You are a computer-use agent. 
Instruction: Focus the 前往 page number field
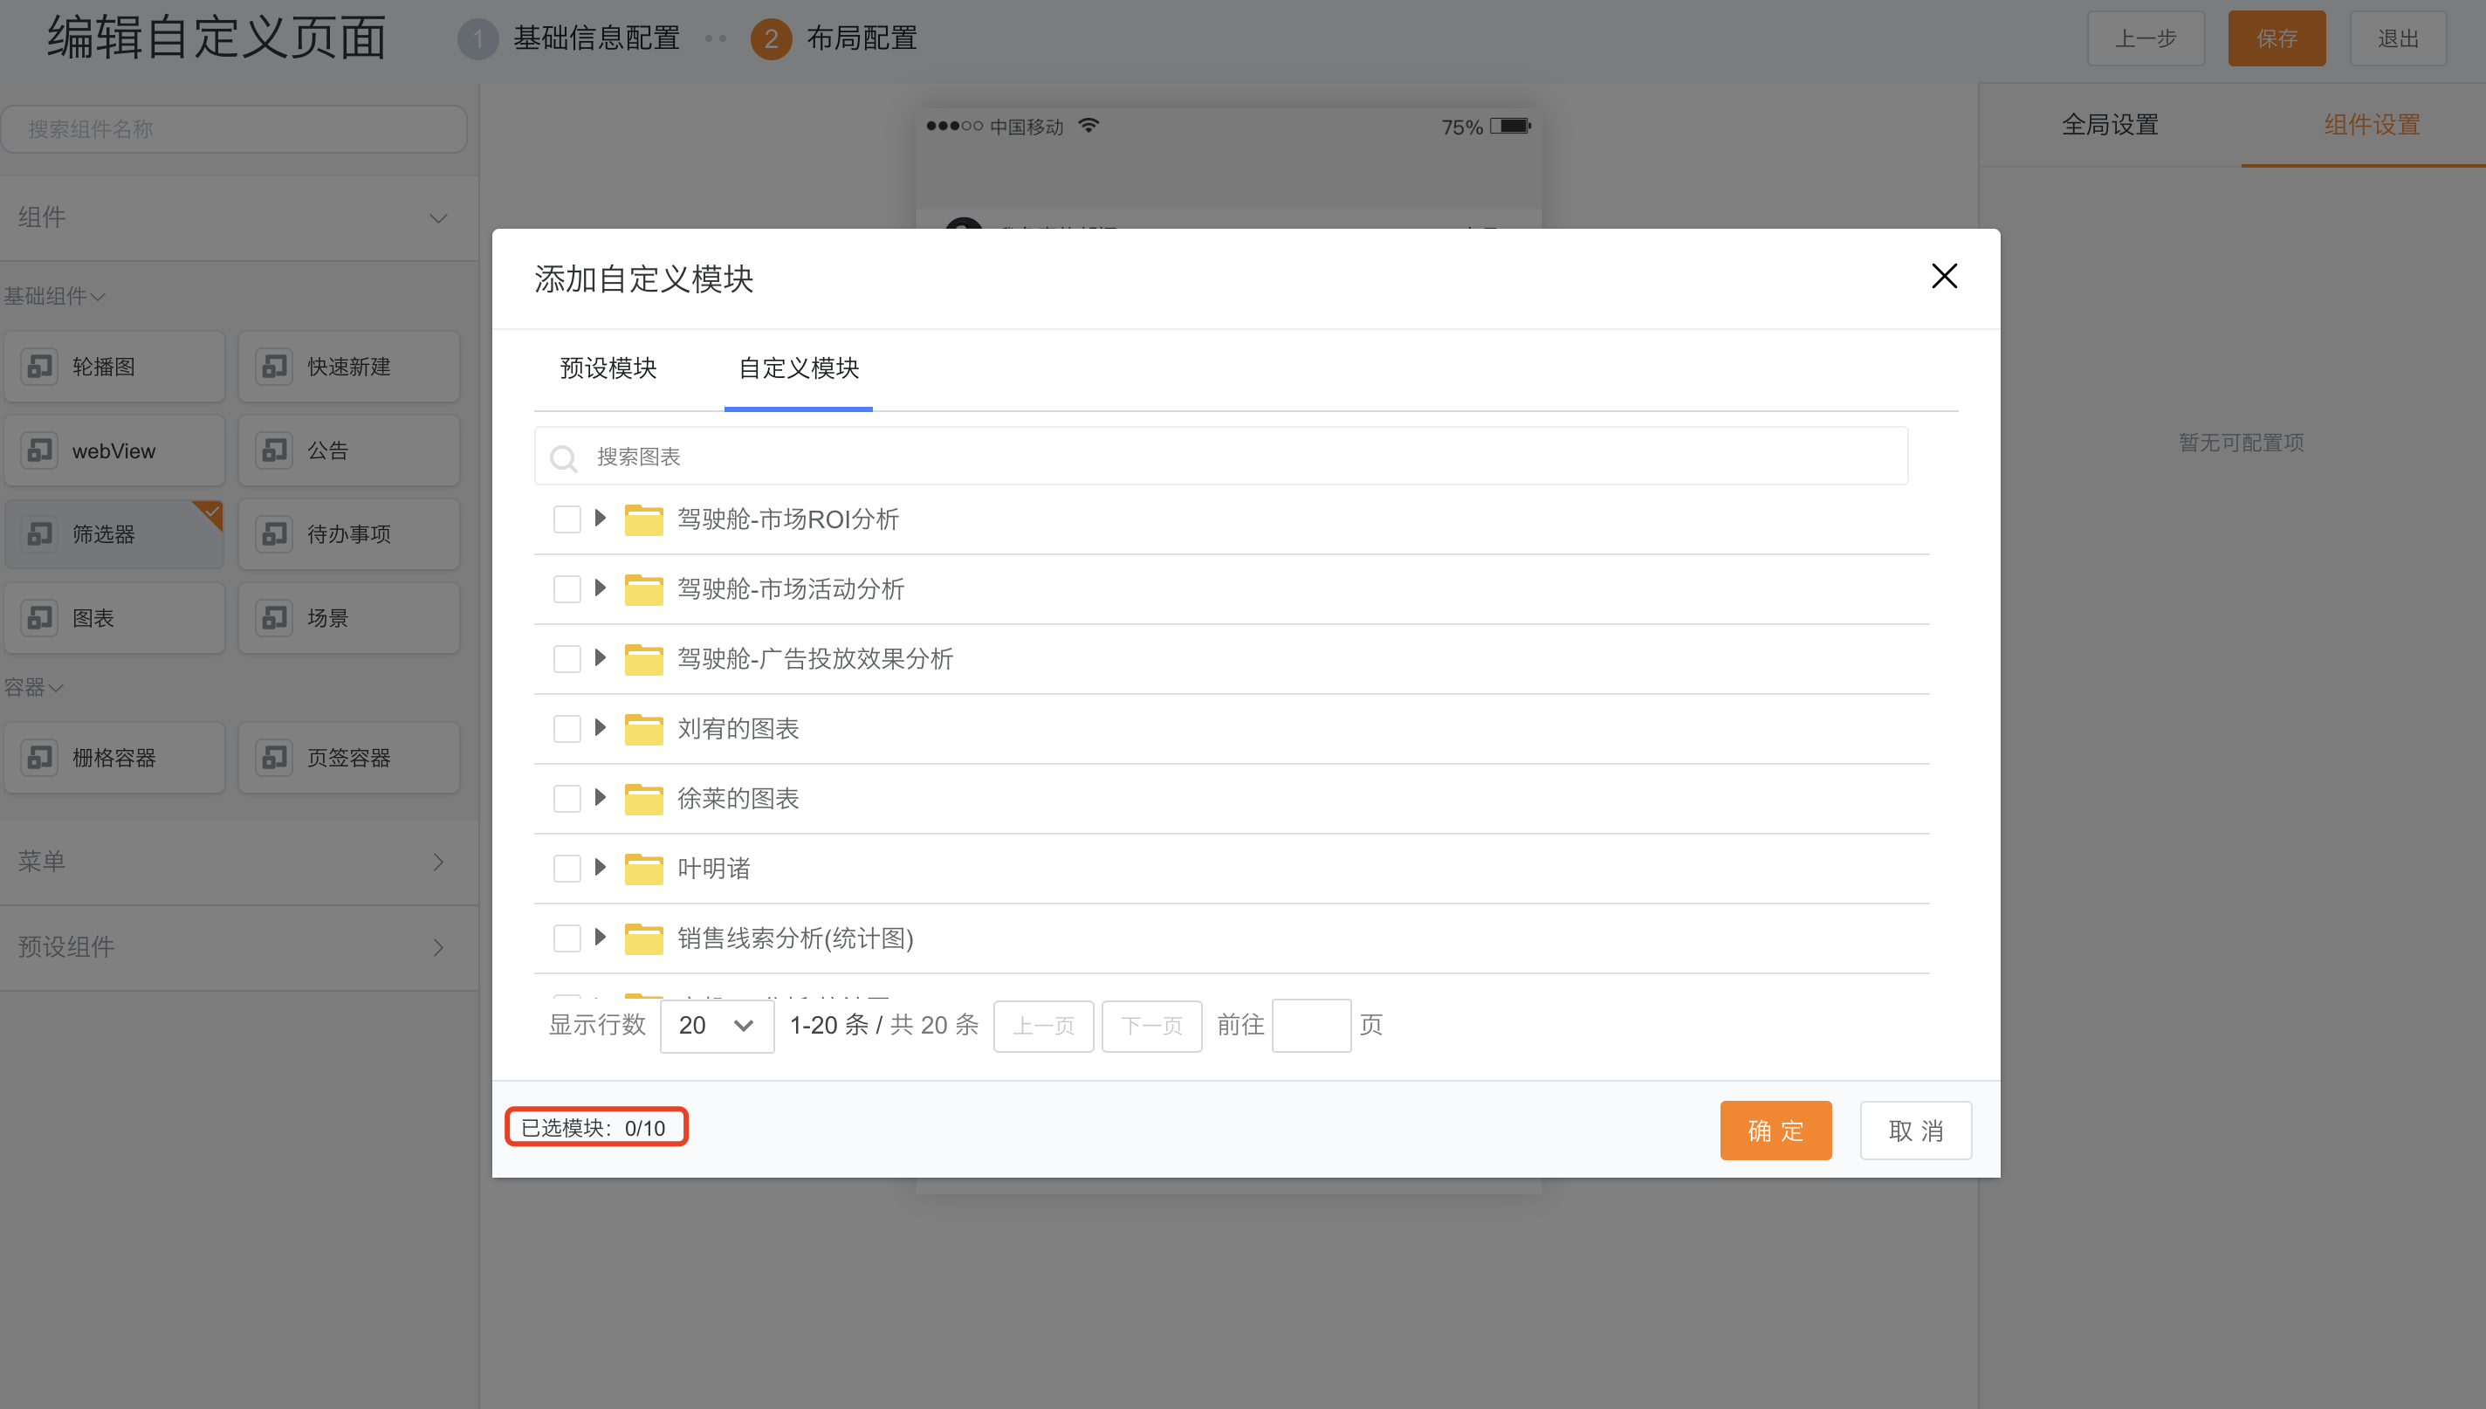(1311, 1026)
